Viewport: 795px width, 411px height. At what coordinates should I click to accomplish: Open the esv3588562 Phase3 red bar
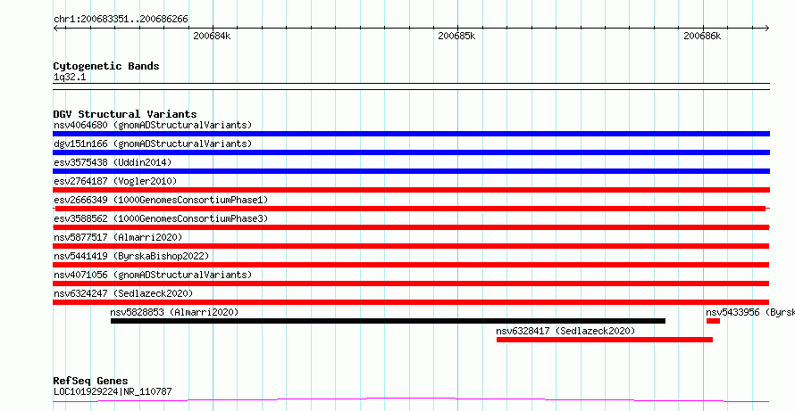coord(411,227)
